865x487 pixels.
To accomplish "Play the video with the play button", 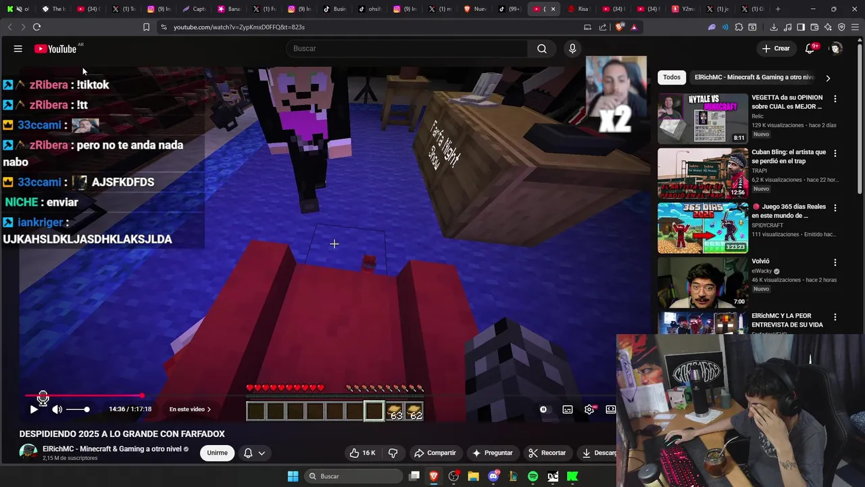I will tap(34, 409).
